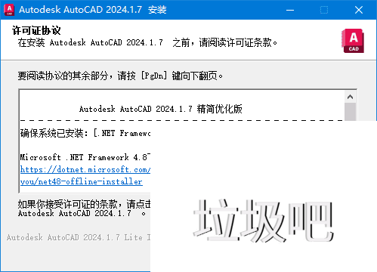Minimize the AutoCAD installer window
This screenshot has width=377, height=272.
coord(290,10)
